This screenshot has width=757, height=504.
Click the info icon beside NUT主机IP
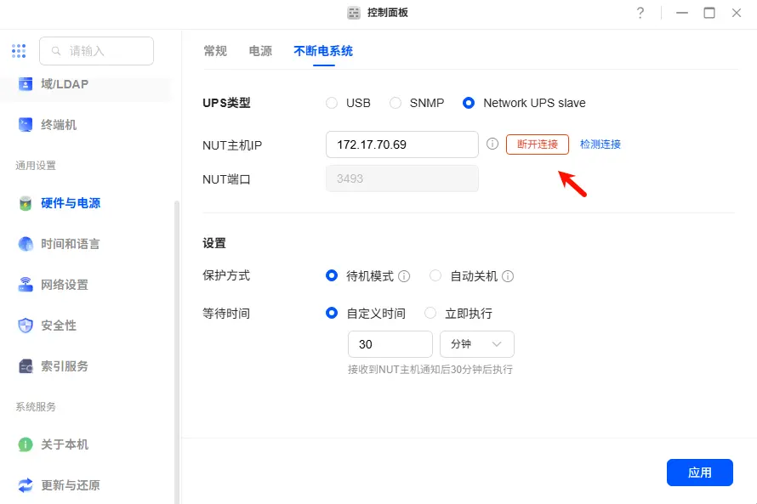click(492, 144)
